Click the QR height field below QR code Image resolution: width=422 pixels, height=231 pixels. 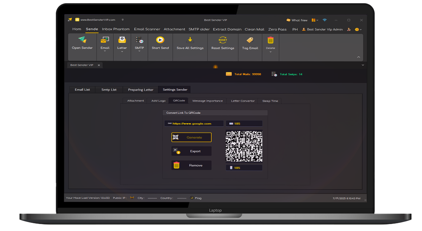[x=244, y=168]
